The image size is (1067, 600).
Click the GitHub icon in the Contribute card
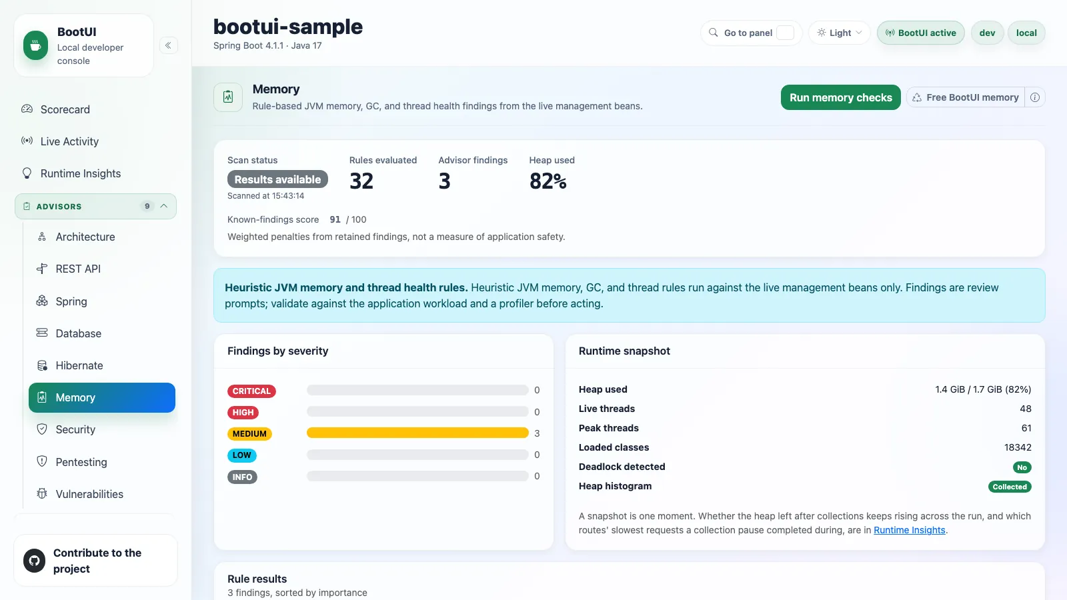[x=35, y=561]
